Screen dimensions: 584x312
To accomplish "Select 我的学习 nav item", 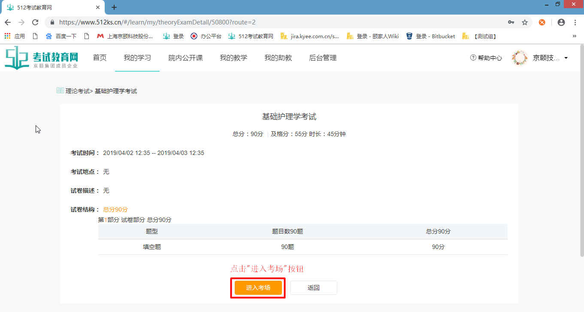I will coord(137,58).
